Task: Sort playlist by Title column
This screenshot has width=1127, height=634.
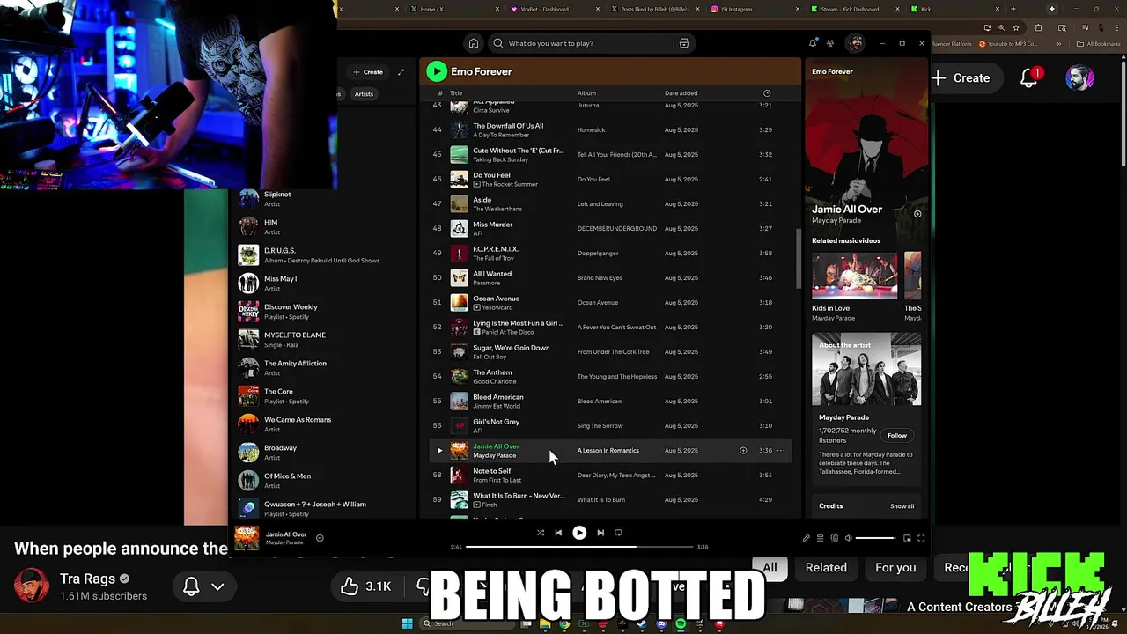Action: [456, 93]
